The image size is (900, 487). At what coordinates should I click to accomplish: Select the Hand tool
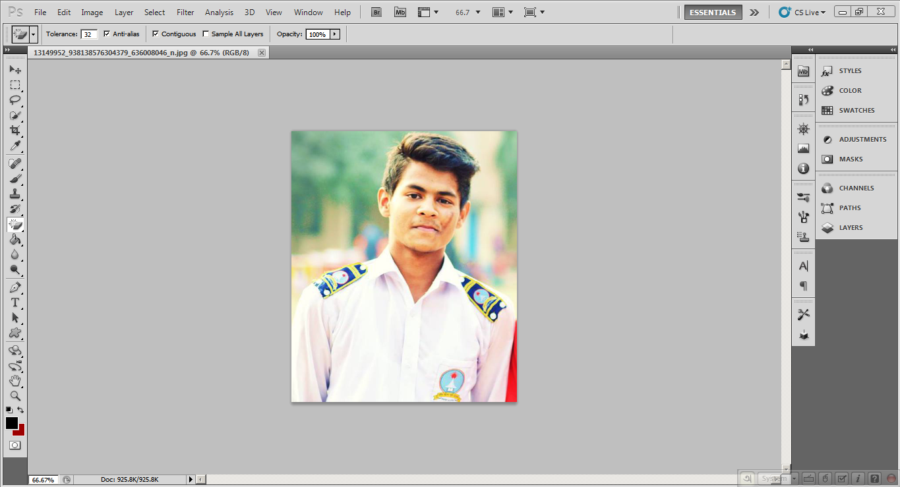(x=15, y=381)
